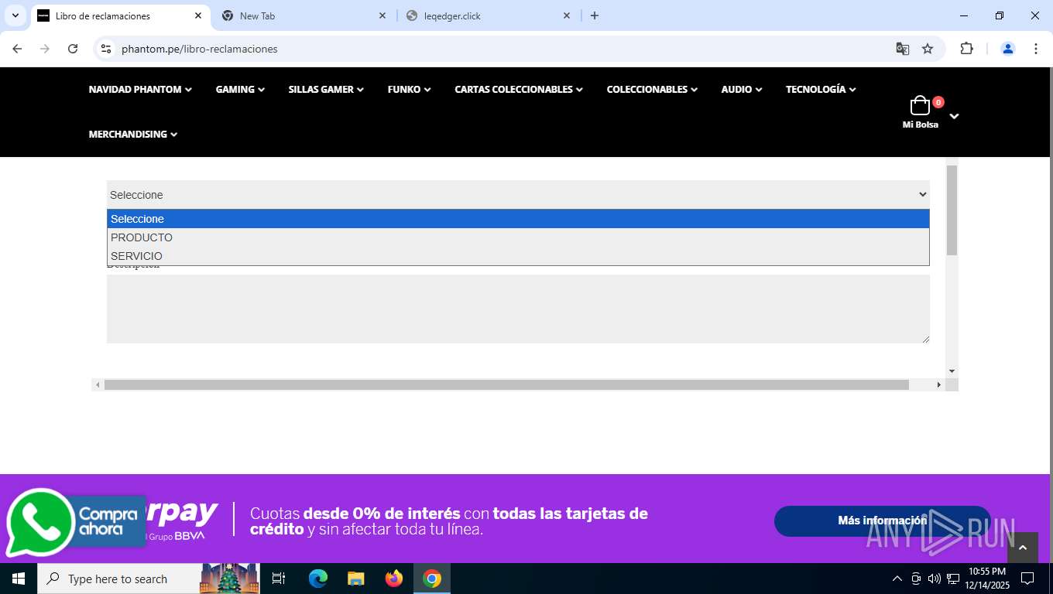Click the back-to-top arrow button
Viewport: 1053px width, 594px height.
1022,548
